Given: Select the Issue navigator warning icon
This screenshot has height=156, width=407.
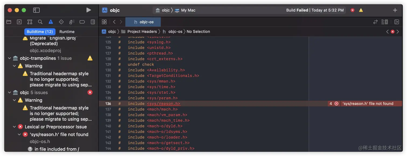Looking at the screenshot, I should coord(51,22).
